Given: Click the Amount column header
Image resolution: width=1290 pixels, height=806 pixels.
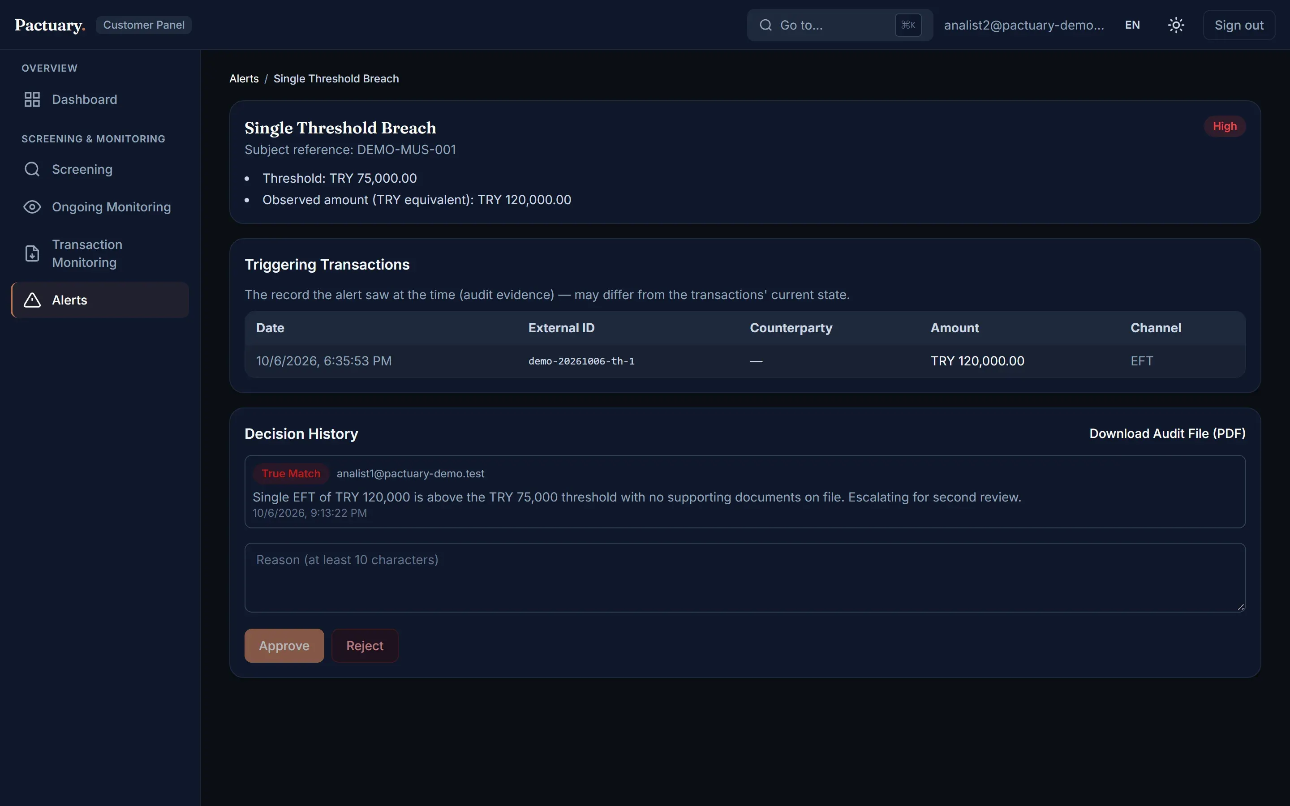Looking at the screenshot, I should pyautogui.click(x=955, y=328).
